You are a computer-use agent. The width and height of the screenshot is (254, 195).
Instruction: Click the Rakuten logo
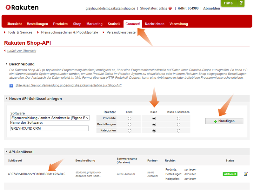(22, 7)
